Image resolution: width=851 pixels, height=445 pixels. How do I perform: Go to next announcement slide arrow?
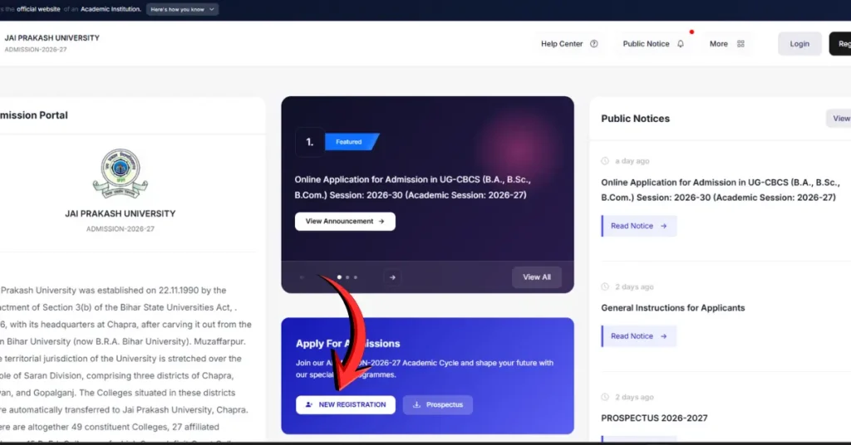392,277
